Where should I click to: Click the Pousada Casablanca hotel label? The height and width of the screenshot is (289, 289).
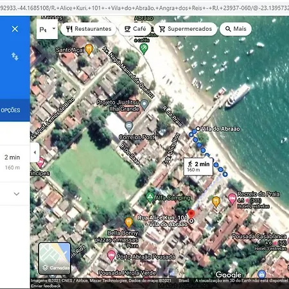tap(259, 236)
